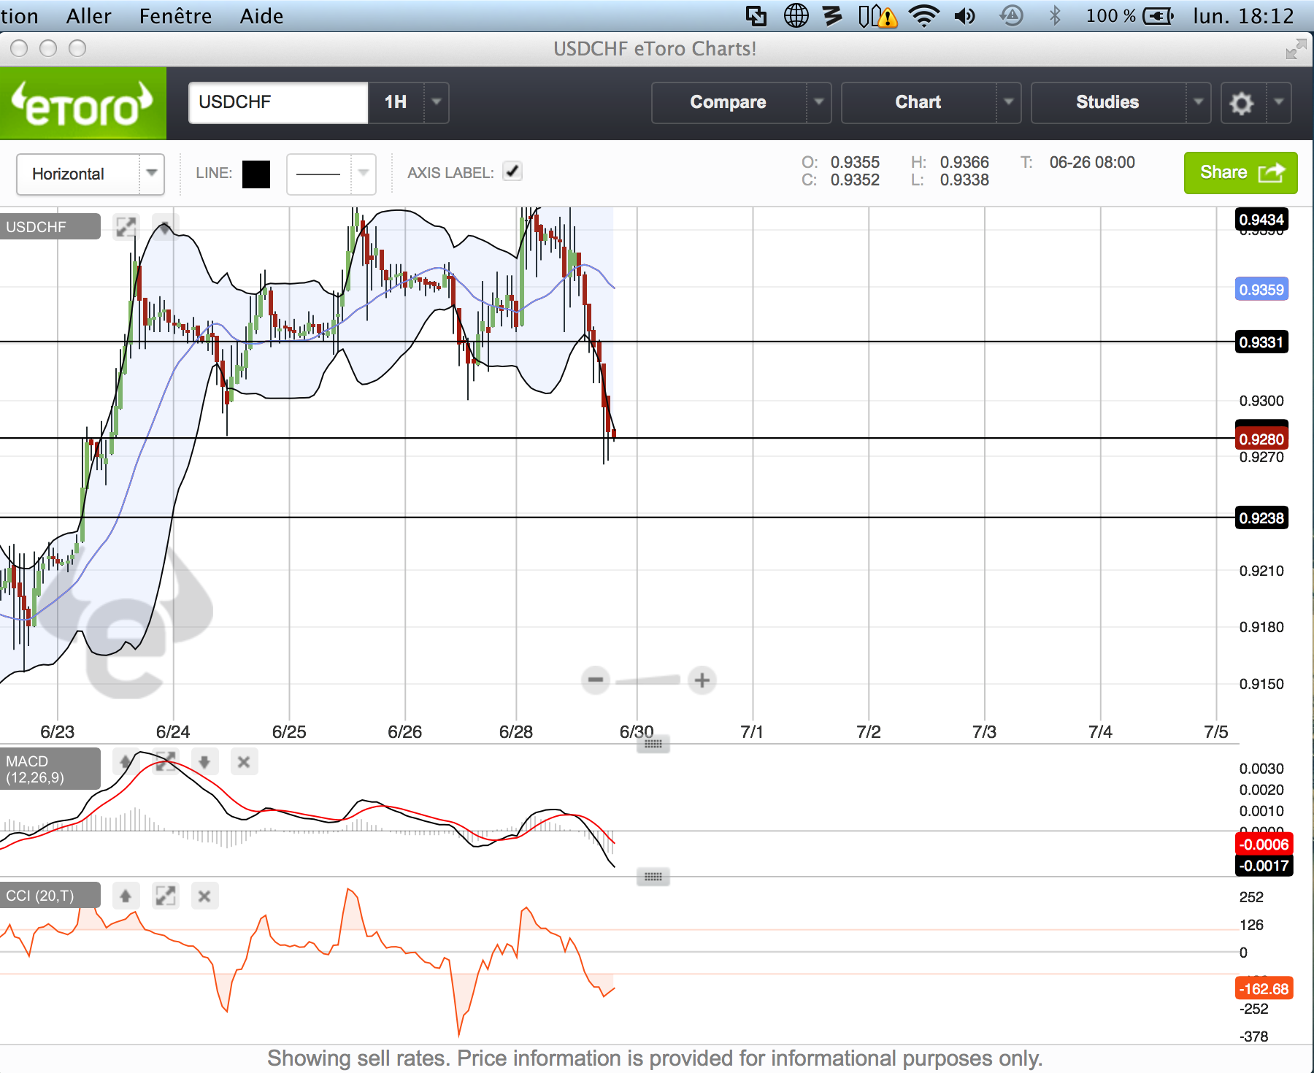Open the 1H timeframe dropdown

436,102
